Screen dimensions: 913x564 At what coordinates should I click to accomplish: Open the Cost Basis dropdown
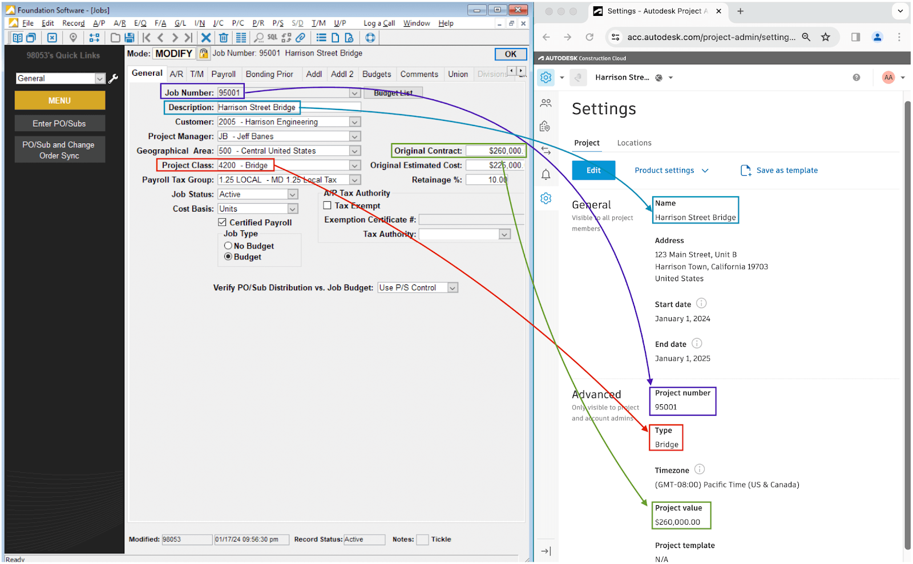pos(293,209)
